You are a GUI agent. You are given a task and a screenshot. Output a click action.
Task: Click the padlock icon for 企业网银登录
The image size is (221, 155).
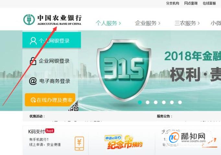click(33, 61)
